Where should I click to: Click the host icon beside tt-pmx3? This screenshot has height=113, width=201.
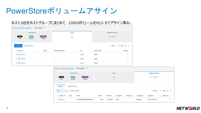click(19, 63)
